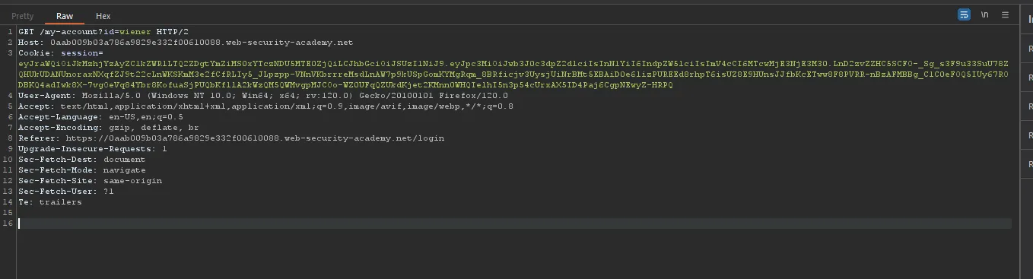The image size is (1033, 279).
Task: Click the 'Host:' header name
Action: (x=31, y=43)
